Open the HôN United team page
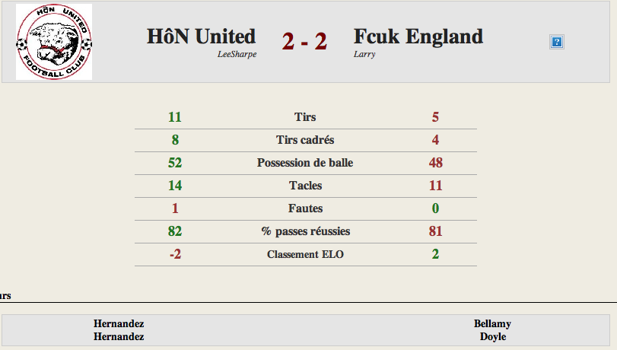617x350 pixels. click(x=201, y=37)
